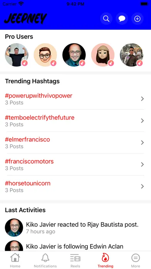Image resolution: width=151 pixels, height=269 pixels.
Task: Tap the rocket badge on last pro user
Action: [x=140, y=63]
